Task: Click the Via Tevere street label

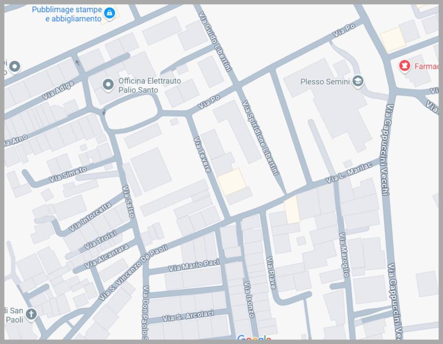Action: [x=202, y=154]
